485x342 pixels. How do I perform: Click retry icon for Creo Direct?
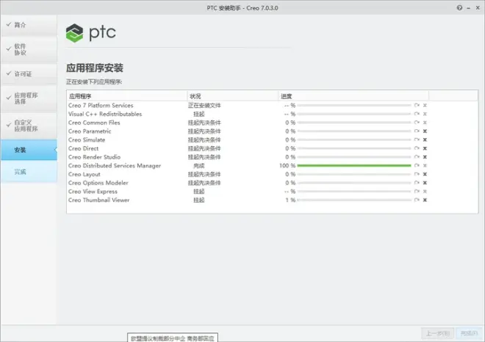click(417, 148)
